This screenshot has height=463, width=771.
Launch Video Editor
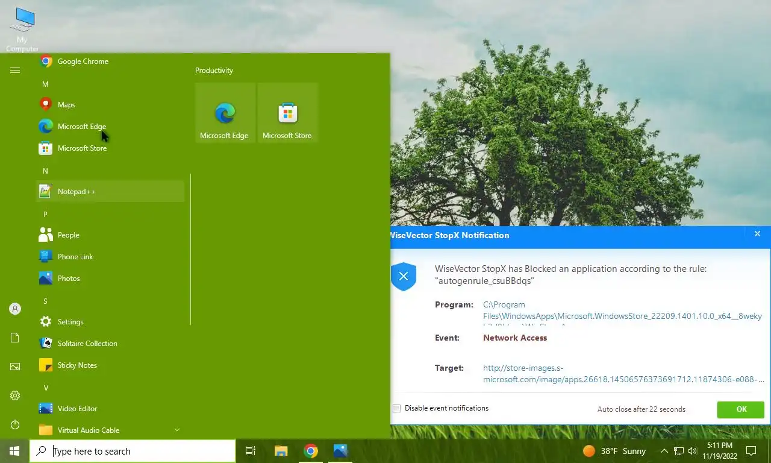[110, 409]
